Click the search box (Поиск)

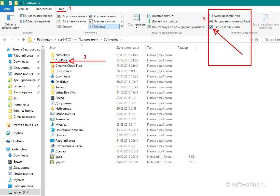pos(272,40)
